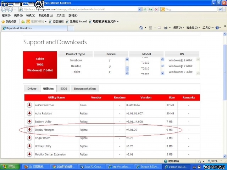
Task: Stop page loading with red X
Action: coord(156,10)
